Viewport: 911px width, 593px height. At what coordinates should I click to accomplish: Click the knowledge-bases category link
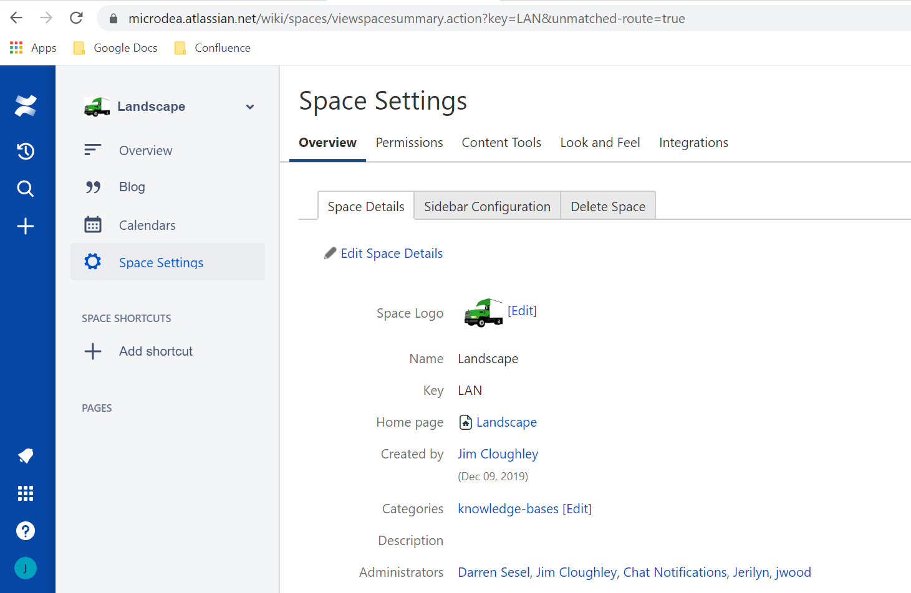[508, 509]
